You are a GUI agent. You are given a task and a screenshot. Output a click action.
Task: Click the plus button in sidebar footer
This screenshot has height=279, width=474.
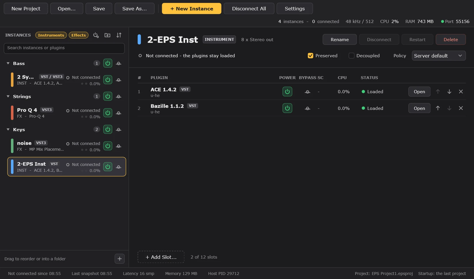120,259
